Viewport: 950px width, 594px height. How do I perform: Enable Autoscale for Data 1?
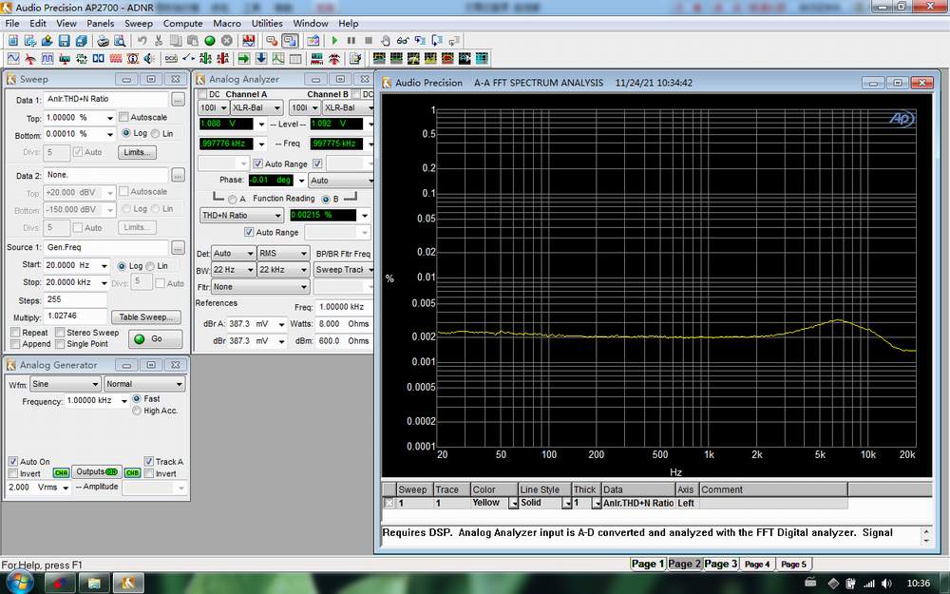[123, 117]
